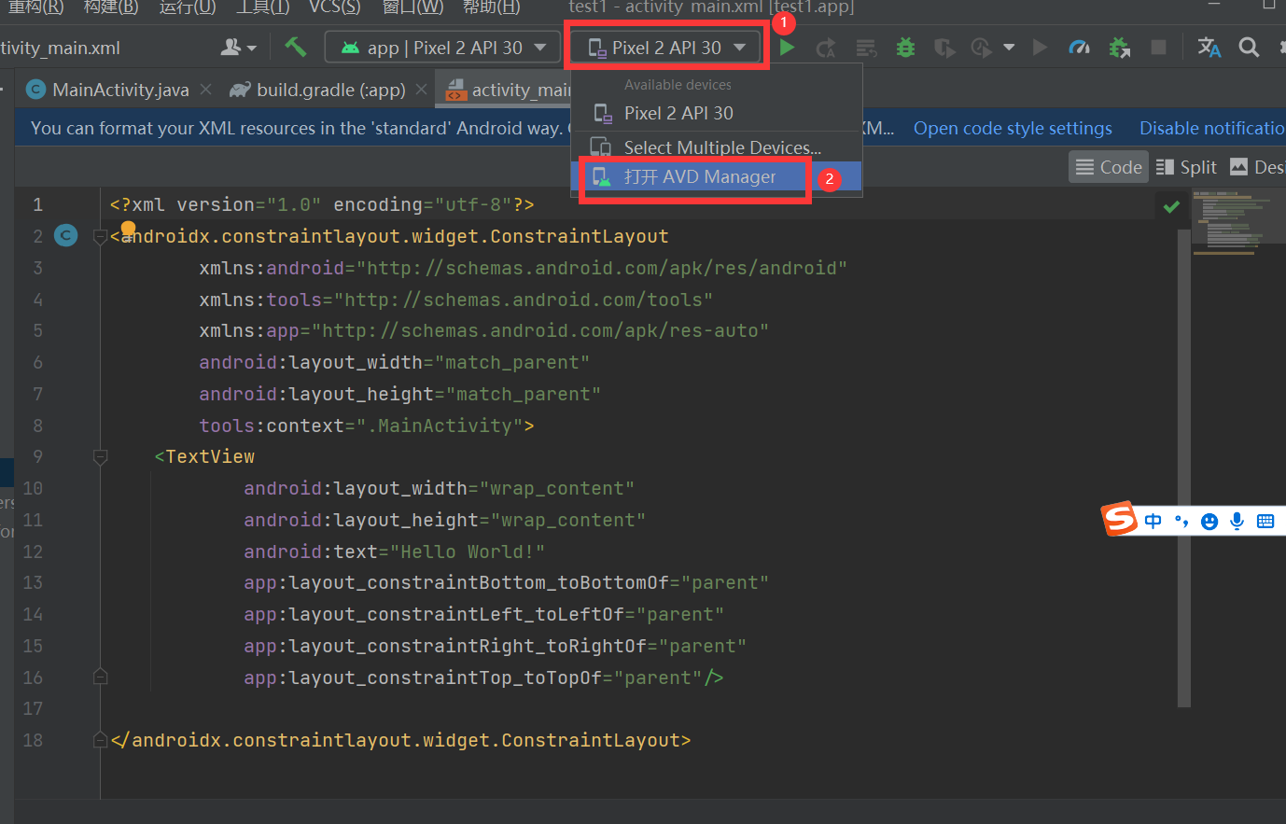Click the Search everywhere magnifier icon
The height and width of the screenshot is (824, 1286).
pyautogui.click(x=1249, y=47)
